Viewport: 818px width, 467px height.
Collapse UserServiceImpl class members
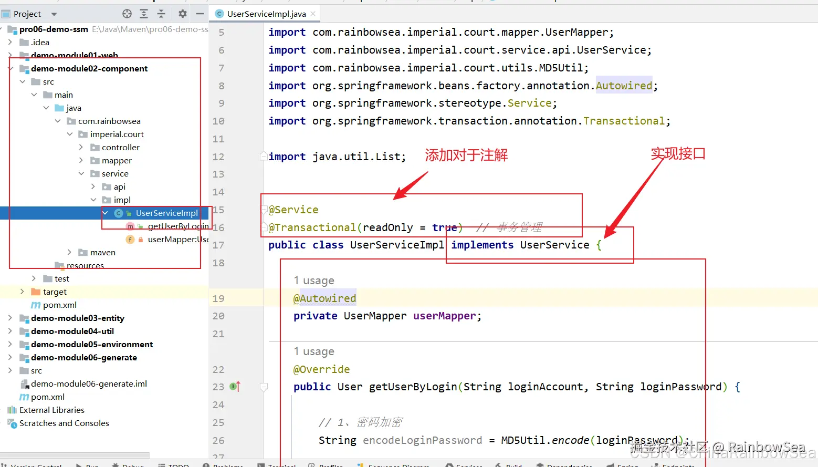[x=105, y=213]
